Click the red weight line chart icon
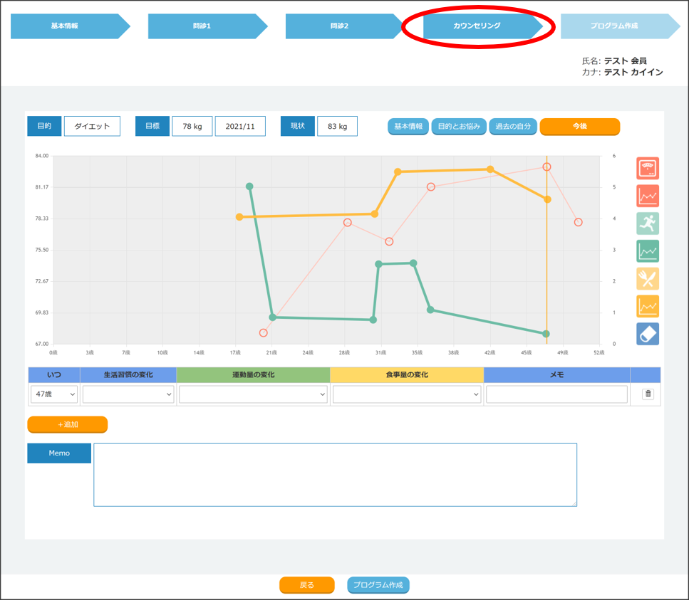 pos(647,196)
